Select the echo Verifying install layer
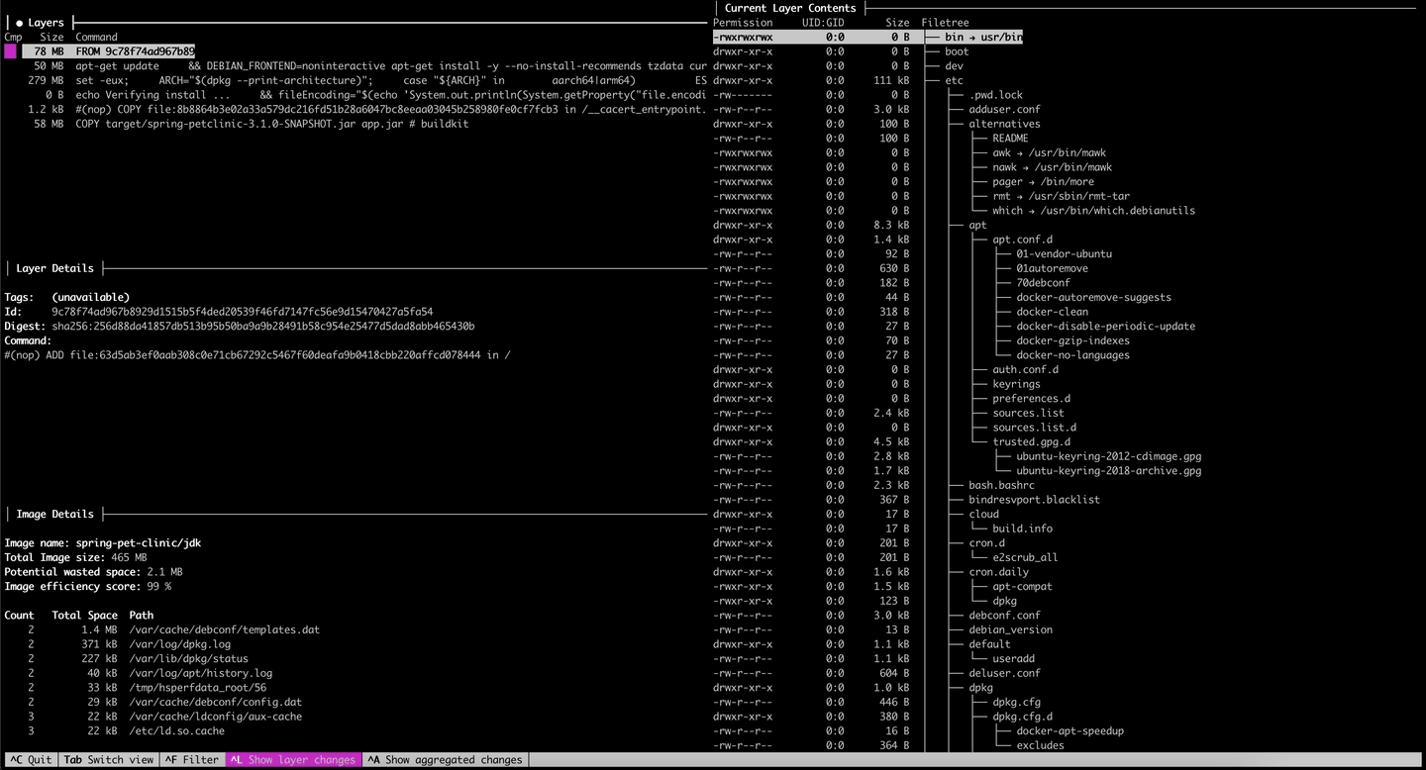The width and height of the screenshot is (1426, 770). pyautogui.click(x=356, y=95)
